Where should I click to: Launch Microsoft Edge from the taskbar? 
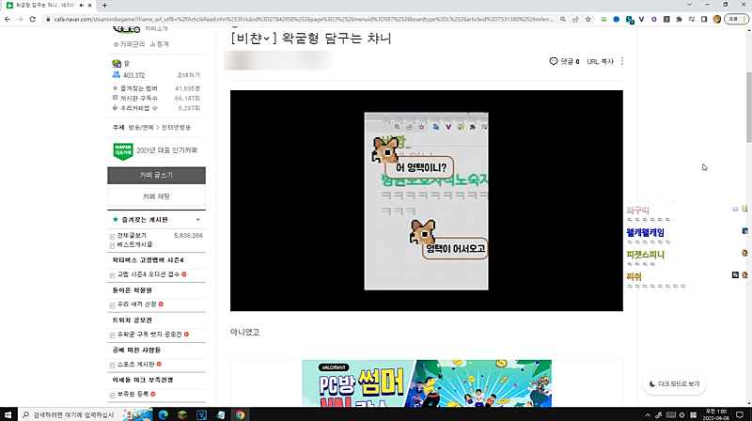pos(163,414)
